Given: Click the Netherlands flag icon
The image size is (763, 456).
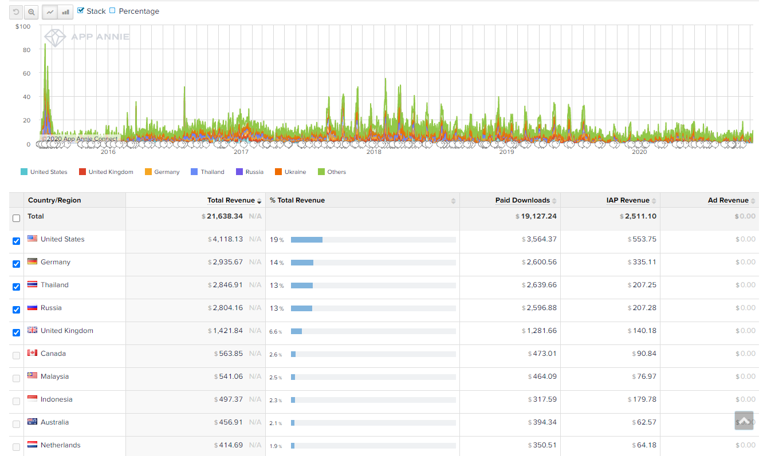Looking at the screenshot, I should (x=33, y=445).
